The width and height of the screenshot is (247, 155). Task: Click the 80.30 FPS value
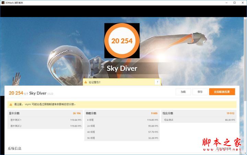click(x=230, y=120)
